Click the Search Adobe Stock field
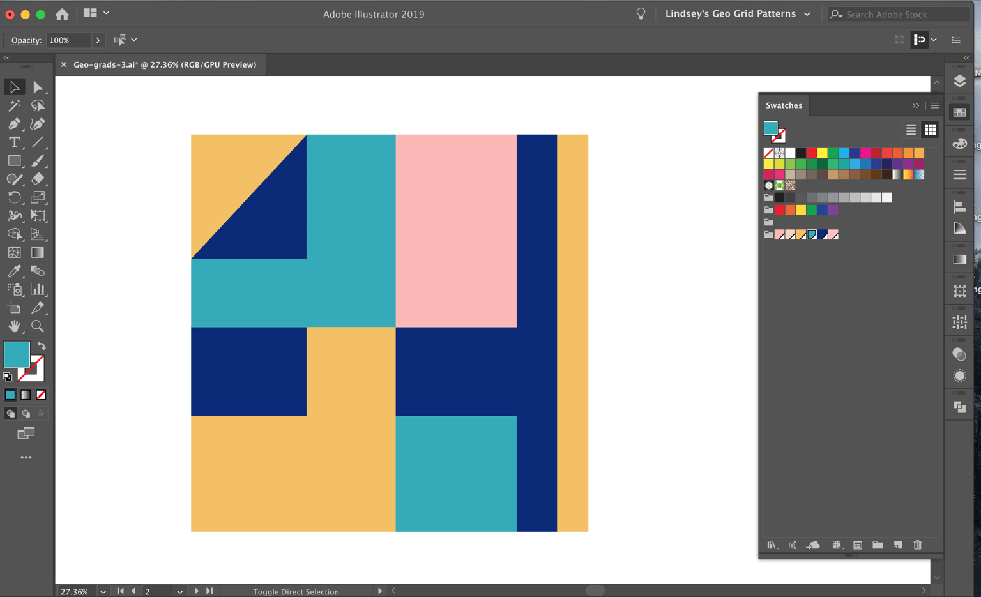The image size is (981, 597). click(899, 14)
